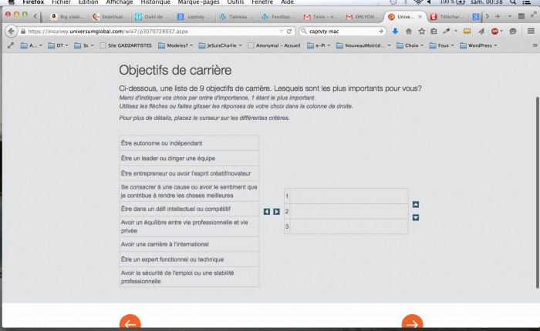Select Être dans un défi intellectuel ou compétitif
Viewport: 540px width, 331px height.
coord(189,209)
